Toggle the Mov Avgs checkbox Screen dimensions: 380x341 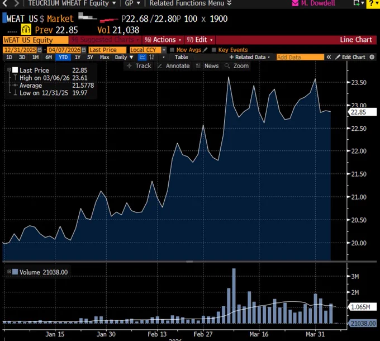(172, 50)
